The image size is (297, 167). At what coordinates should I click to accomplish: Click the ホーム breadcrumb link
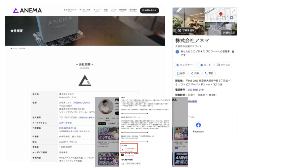coord(14,49)
